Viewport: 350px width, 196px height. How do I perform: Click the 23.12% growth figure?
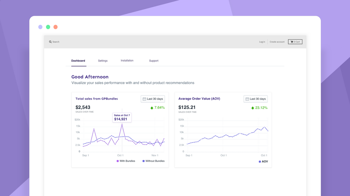coord(261,108)
